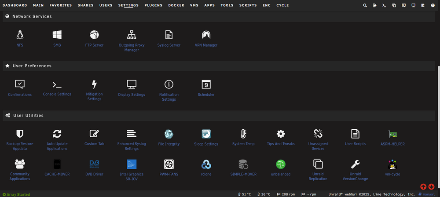Open the SMB settings with Windows logo
Screen dimensions: 440x197
57,39
